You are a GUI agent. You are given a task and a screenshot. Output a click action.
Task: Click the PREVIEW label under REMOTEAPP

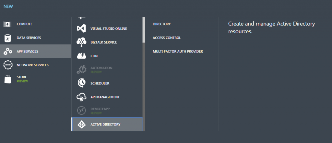coord(96,113)
